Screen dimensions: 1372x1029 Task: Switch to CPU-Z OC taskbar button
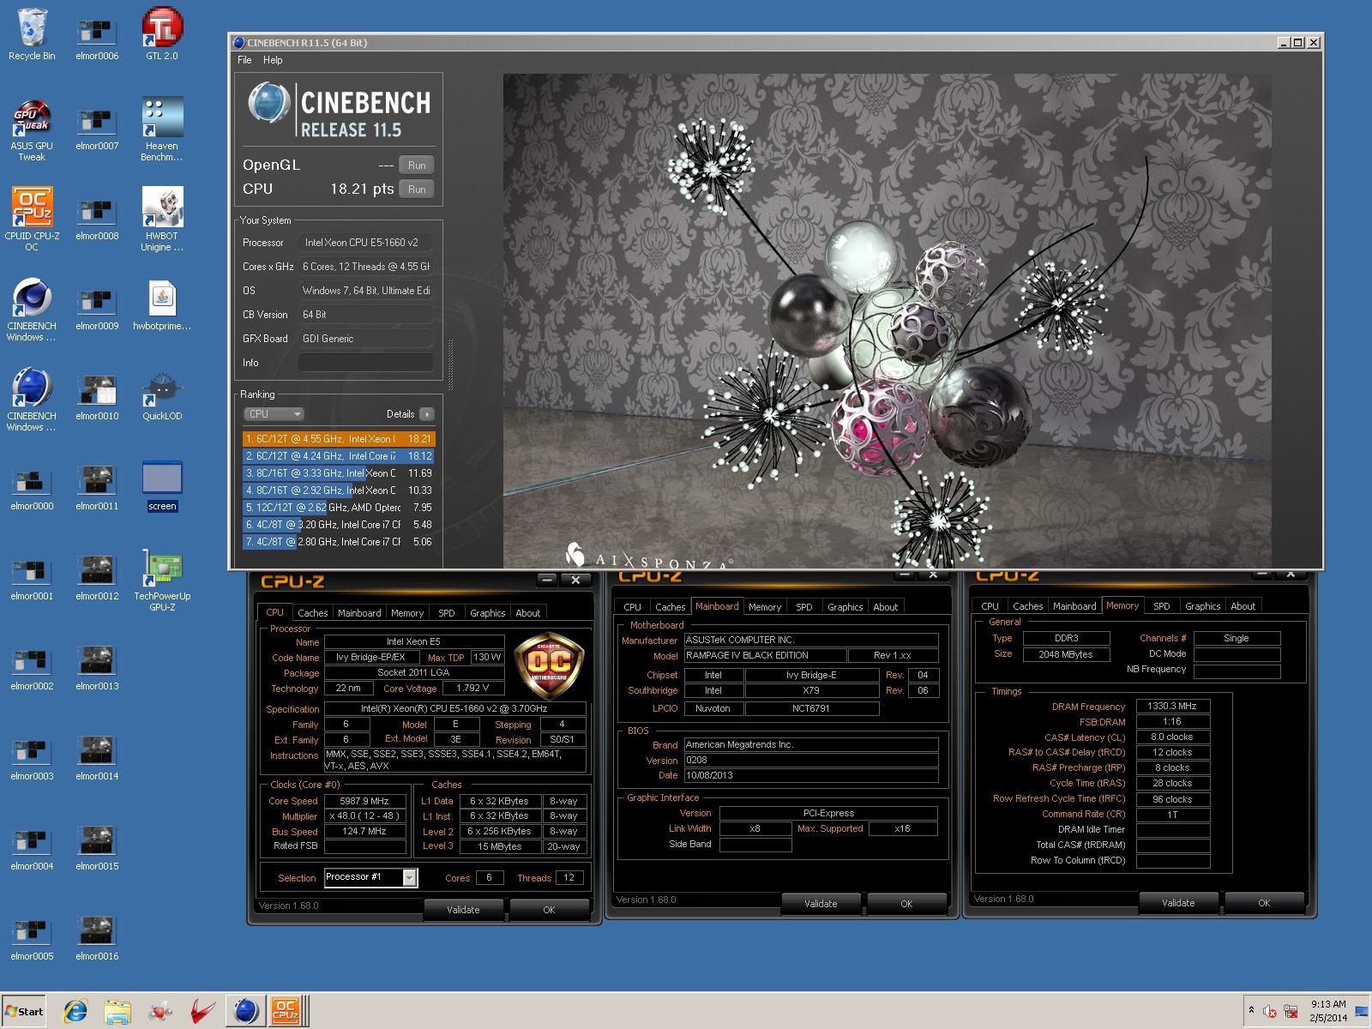pyautogui.click(x=286, y=1012)
